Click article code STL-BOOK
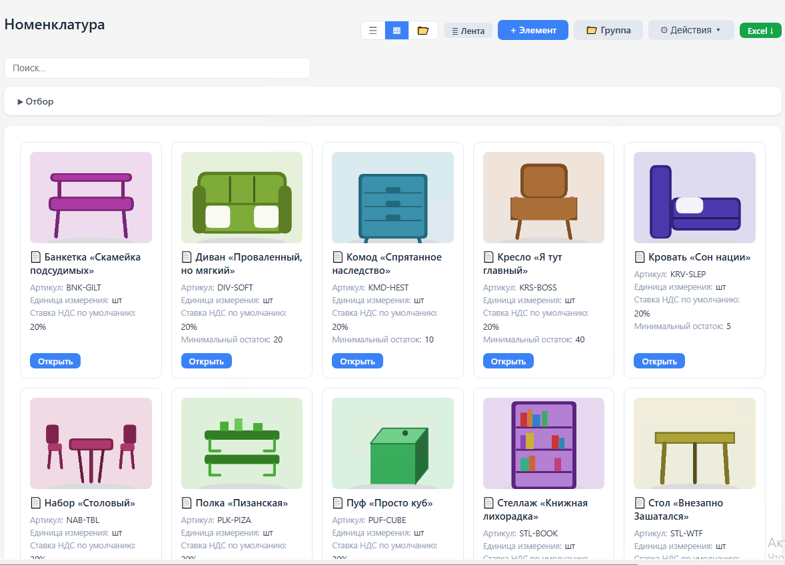This screenshot has width=785, height=565. (x=538, y=534)
